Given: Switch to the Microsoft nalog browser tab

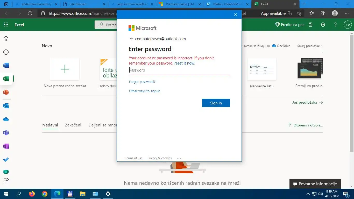Looking at the screenshot, I should point(179,4).
